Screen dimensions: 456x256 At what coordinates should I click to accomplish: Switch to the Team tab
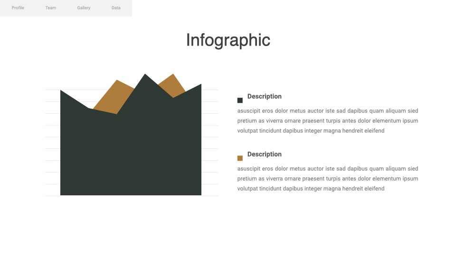pos(51,8)
